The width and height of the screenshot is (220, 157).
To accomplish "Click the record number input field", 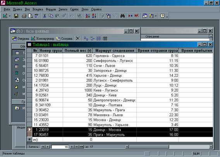I will (x=60, y=147).
